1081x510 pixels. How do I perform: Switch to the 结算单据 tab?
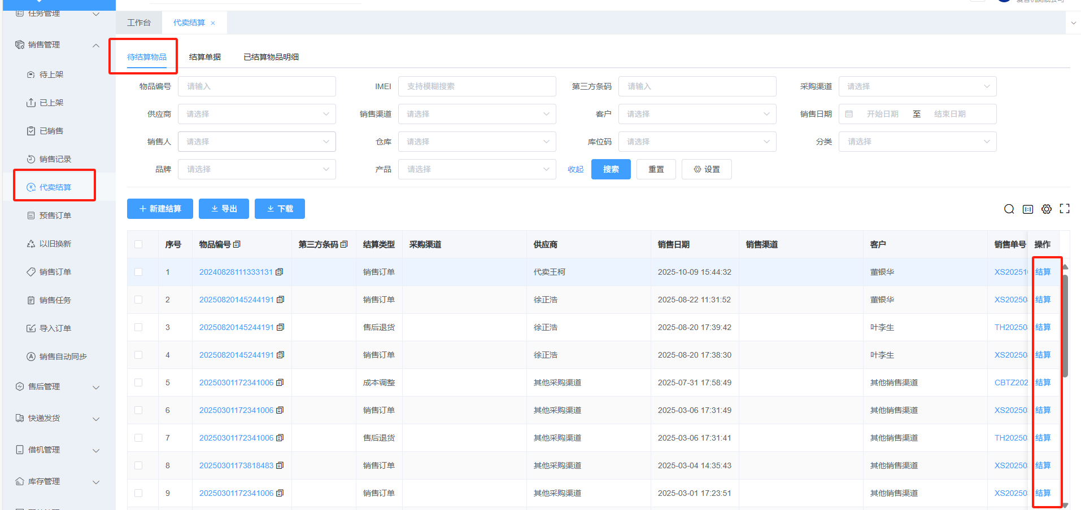point(205,57)
